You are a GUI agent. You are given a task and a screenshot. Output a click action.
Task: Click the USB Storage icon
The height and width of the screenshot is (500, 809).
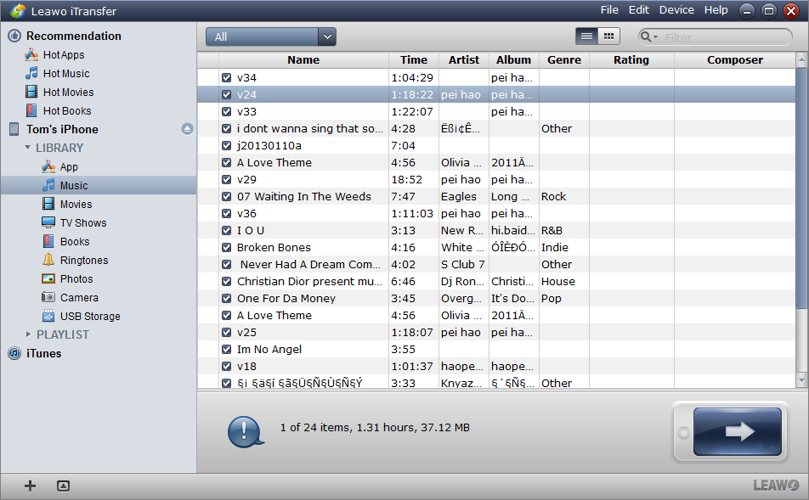click(x=48, y=316)
